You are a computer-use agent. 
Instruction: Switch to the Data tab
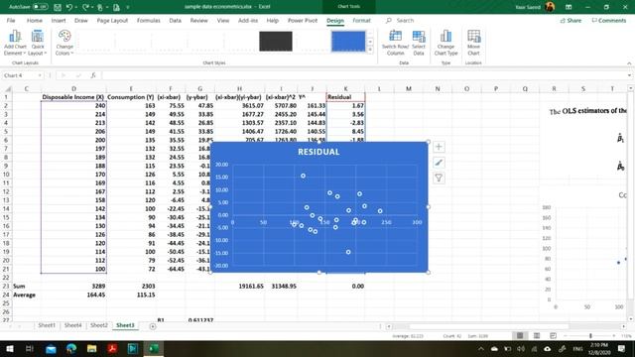(x=175, y=20)
